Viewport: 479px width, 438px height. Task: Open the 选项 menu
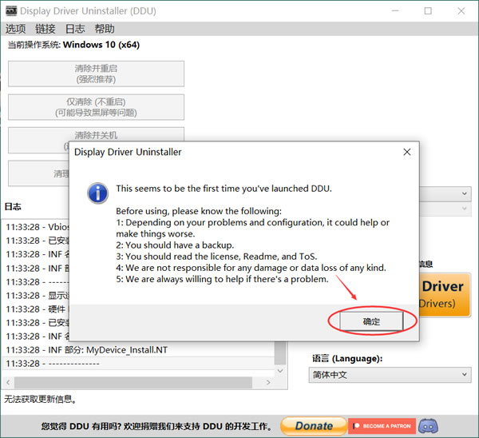click(16, 29)
